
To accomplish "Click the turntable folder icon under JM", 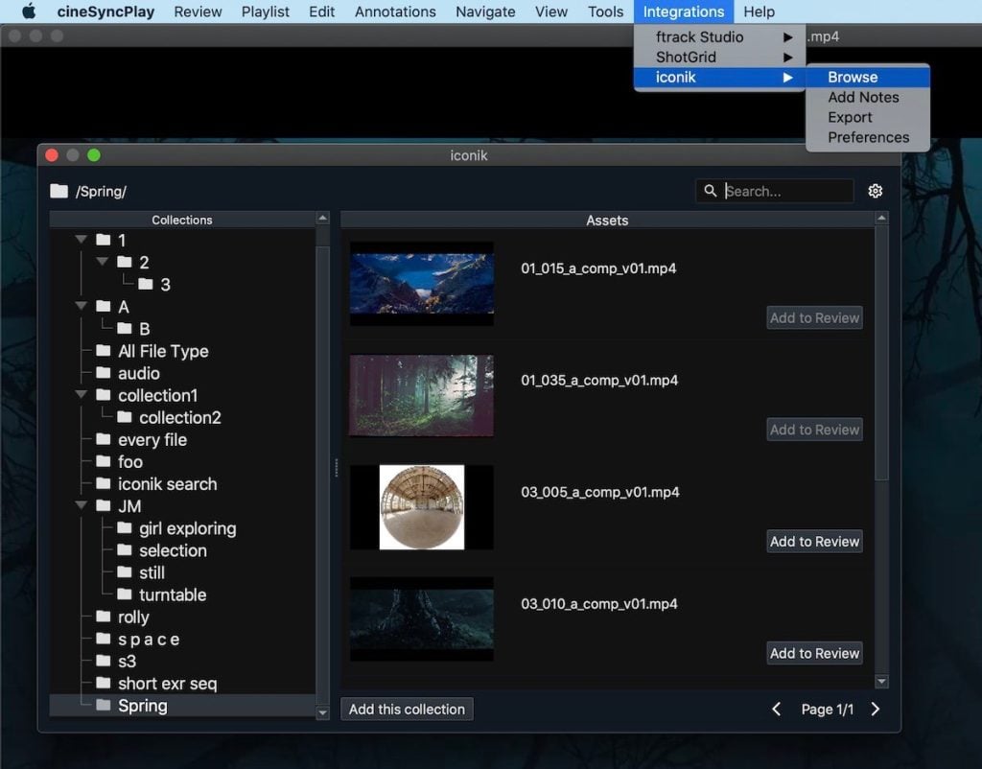I will point(126,594).
